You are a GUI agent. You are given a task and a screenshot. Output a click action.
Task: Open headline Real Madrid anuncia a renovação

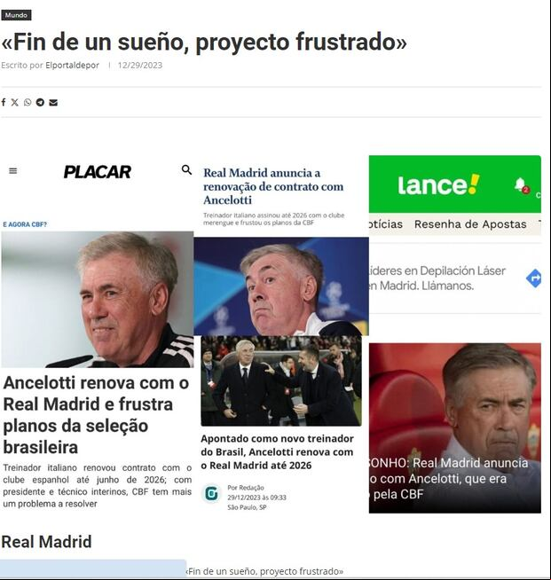point(273,186)
